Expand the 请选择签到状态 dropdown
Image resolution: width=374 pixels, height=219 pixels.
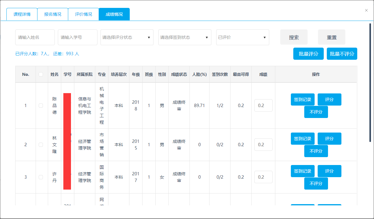point(185,37)
